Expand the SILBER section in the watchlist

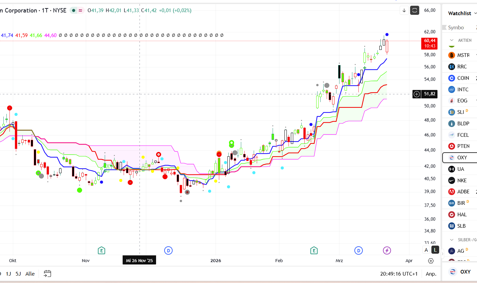click(x=452, y=240)
